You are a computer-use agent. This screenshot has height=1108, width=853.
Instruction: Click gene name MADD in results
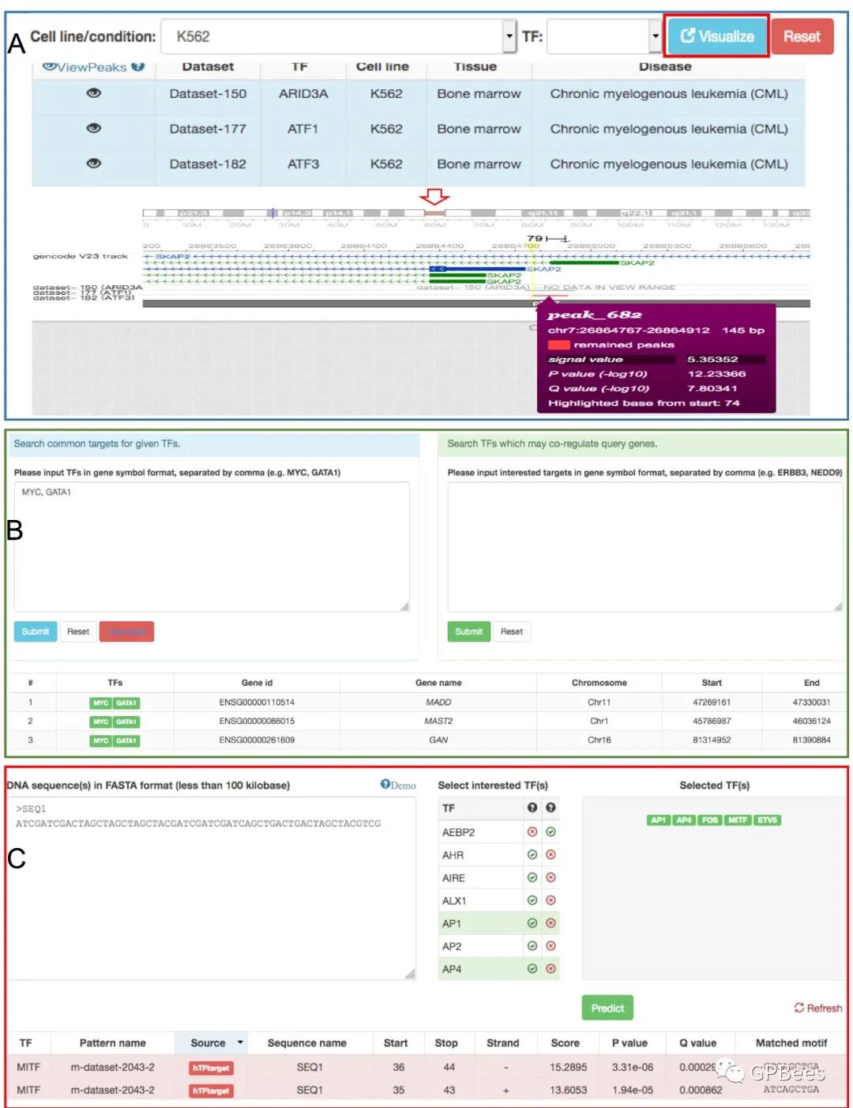click(x=438, y=702)
